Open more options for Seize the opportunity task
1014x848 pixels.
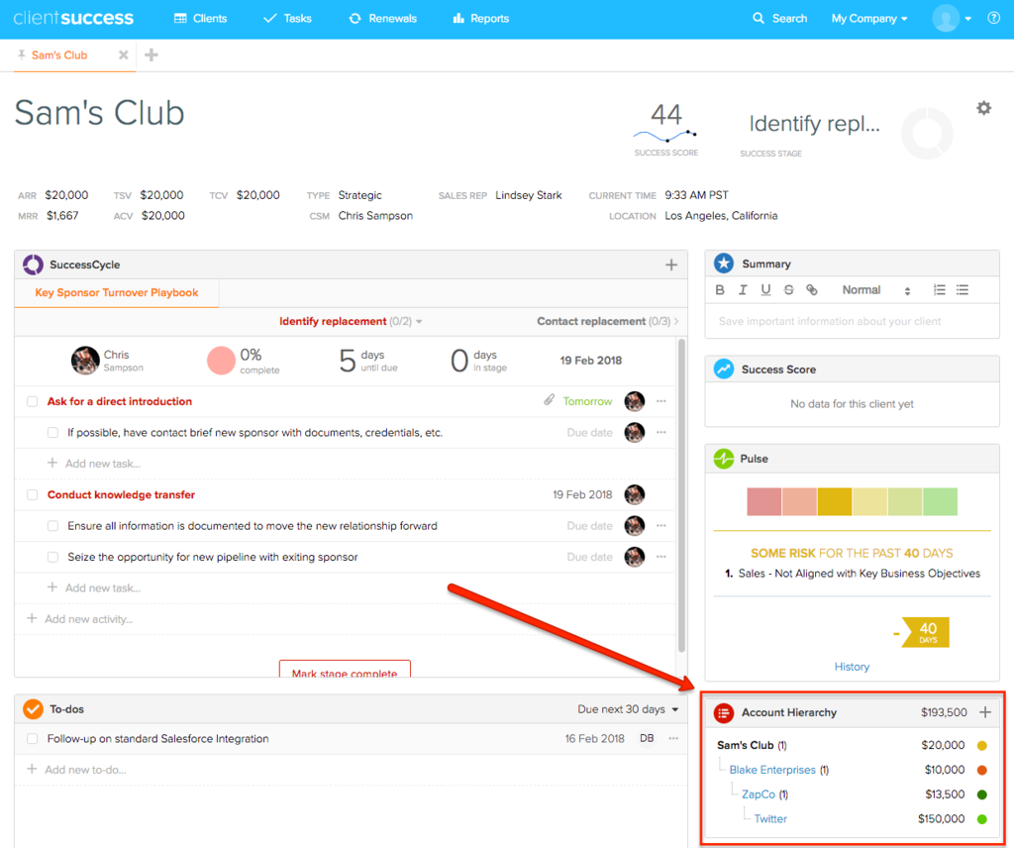660,557
